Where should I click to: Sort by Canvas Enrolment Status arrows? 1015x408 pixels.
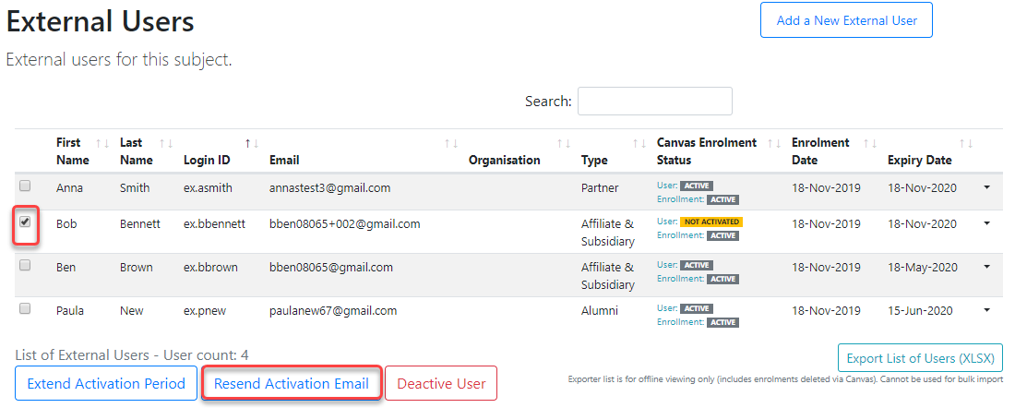(774, 143)
